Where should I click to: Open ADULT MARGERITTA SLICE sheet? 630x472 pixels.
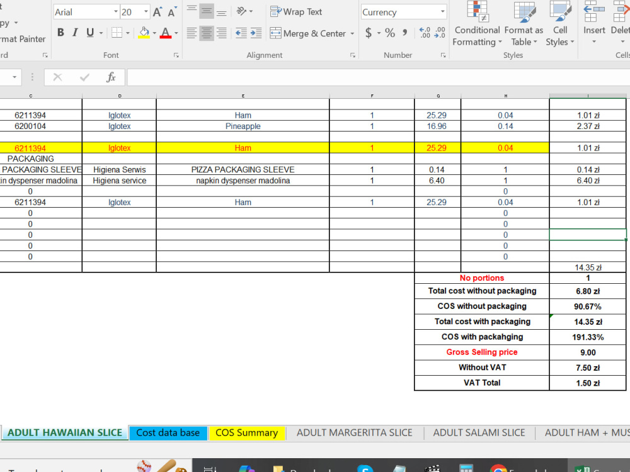354,433
